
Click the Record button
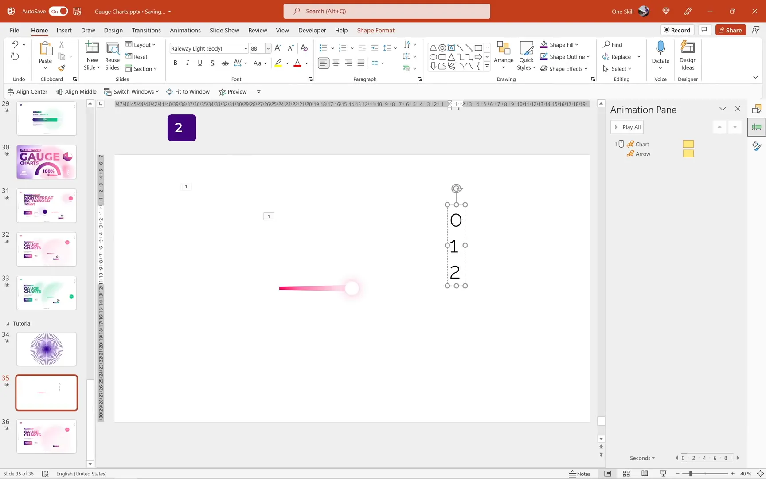677,30
